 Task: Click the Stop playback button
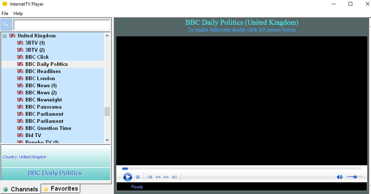click(138, 177)
